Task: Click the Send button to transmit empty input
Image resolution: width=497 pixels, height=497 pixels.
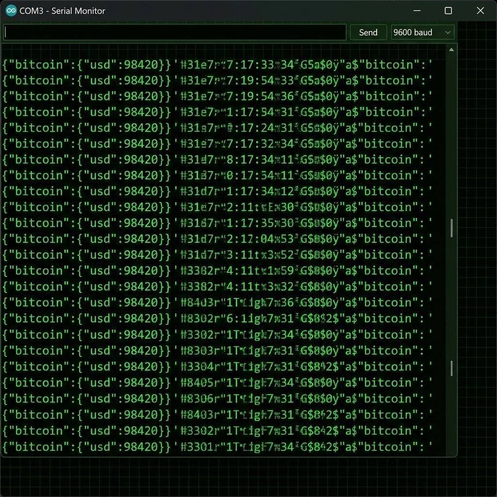Action: point(368,32)
